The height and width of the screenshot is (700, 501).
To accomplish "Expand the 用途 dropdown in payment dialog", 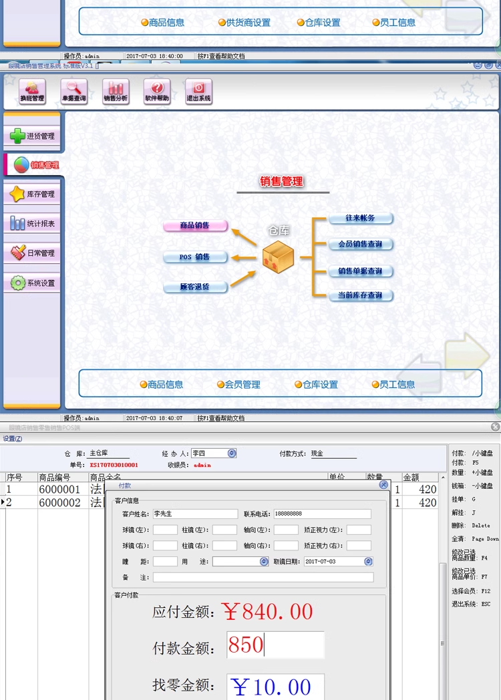I will (x=264, y=562).
